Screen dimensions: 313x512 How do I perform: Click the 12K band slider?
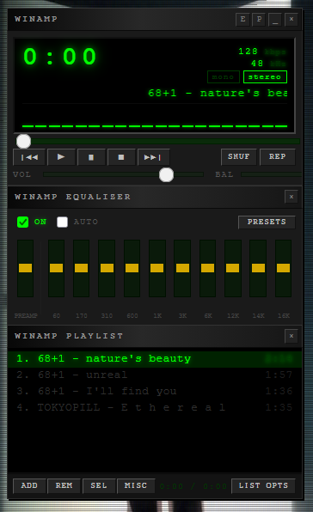[x=233, y=268]
